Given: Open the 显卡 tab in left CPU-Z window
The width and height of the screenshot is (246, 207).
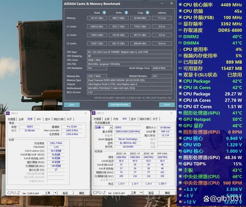Looking at the screenshot, I should pos(47,119).
